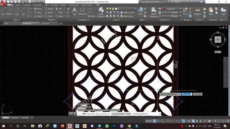Click the Base view tool
230x129 pixels.
224,11
